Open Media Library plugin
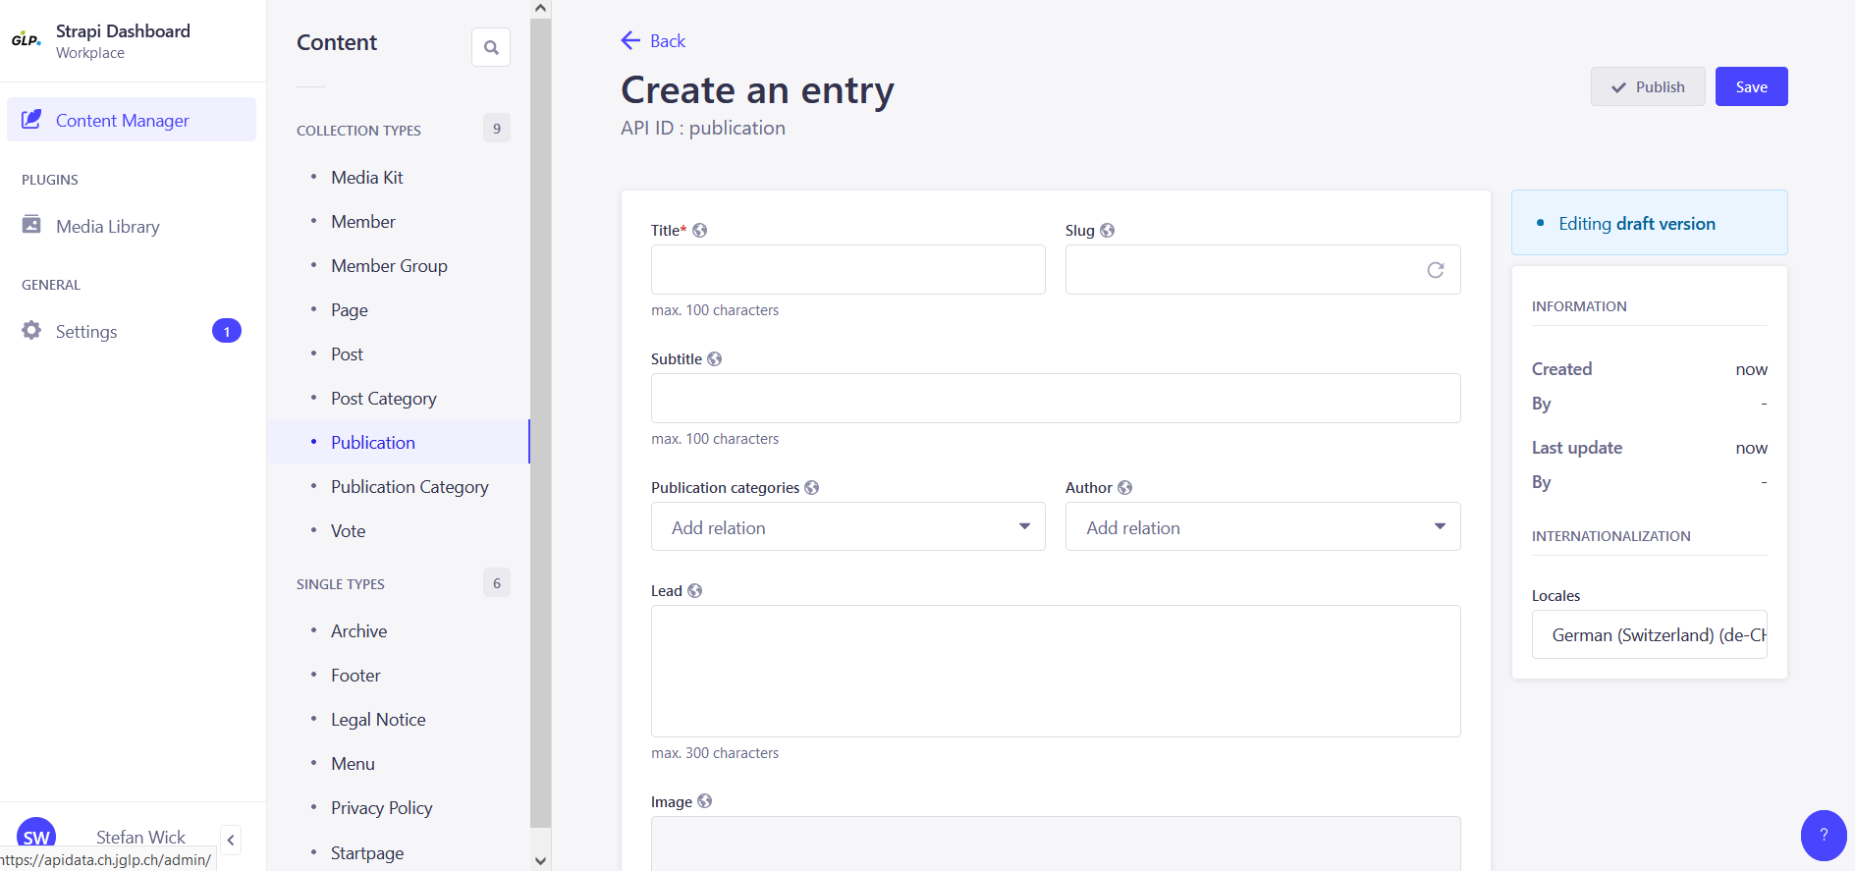This screenshot has width=1855, height=871. coord(108,226)
